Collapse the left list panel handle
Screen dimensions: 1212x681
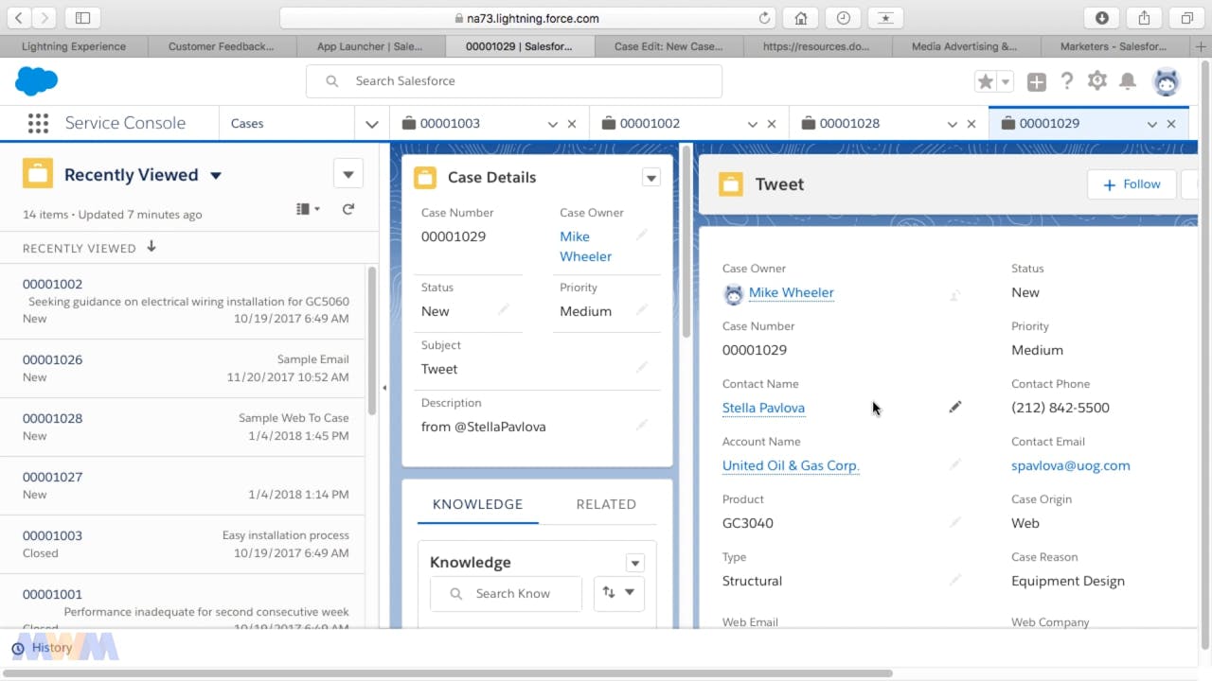[x=384, y=388]
